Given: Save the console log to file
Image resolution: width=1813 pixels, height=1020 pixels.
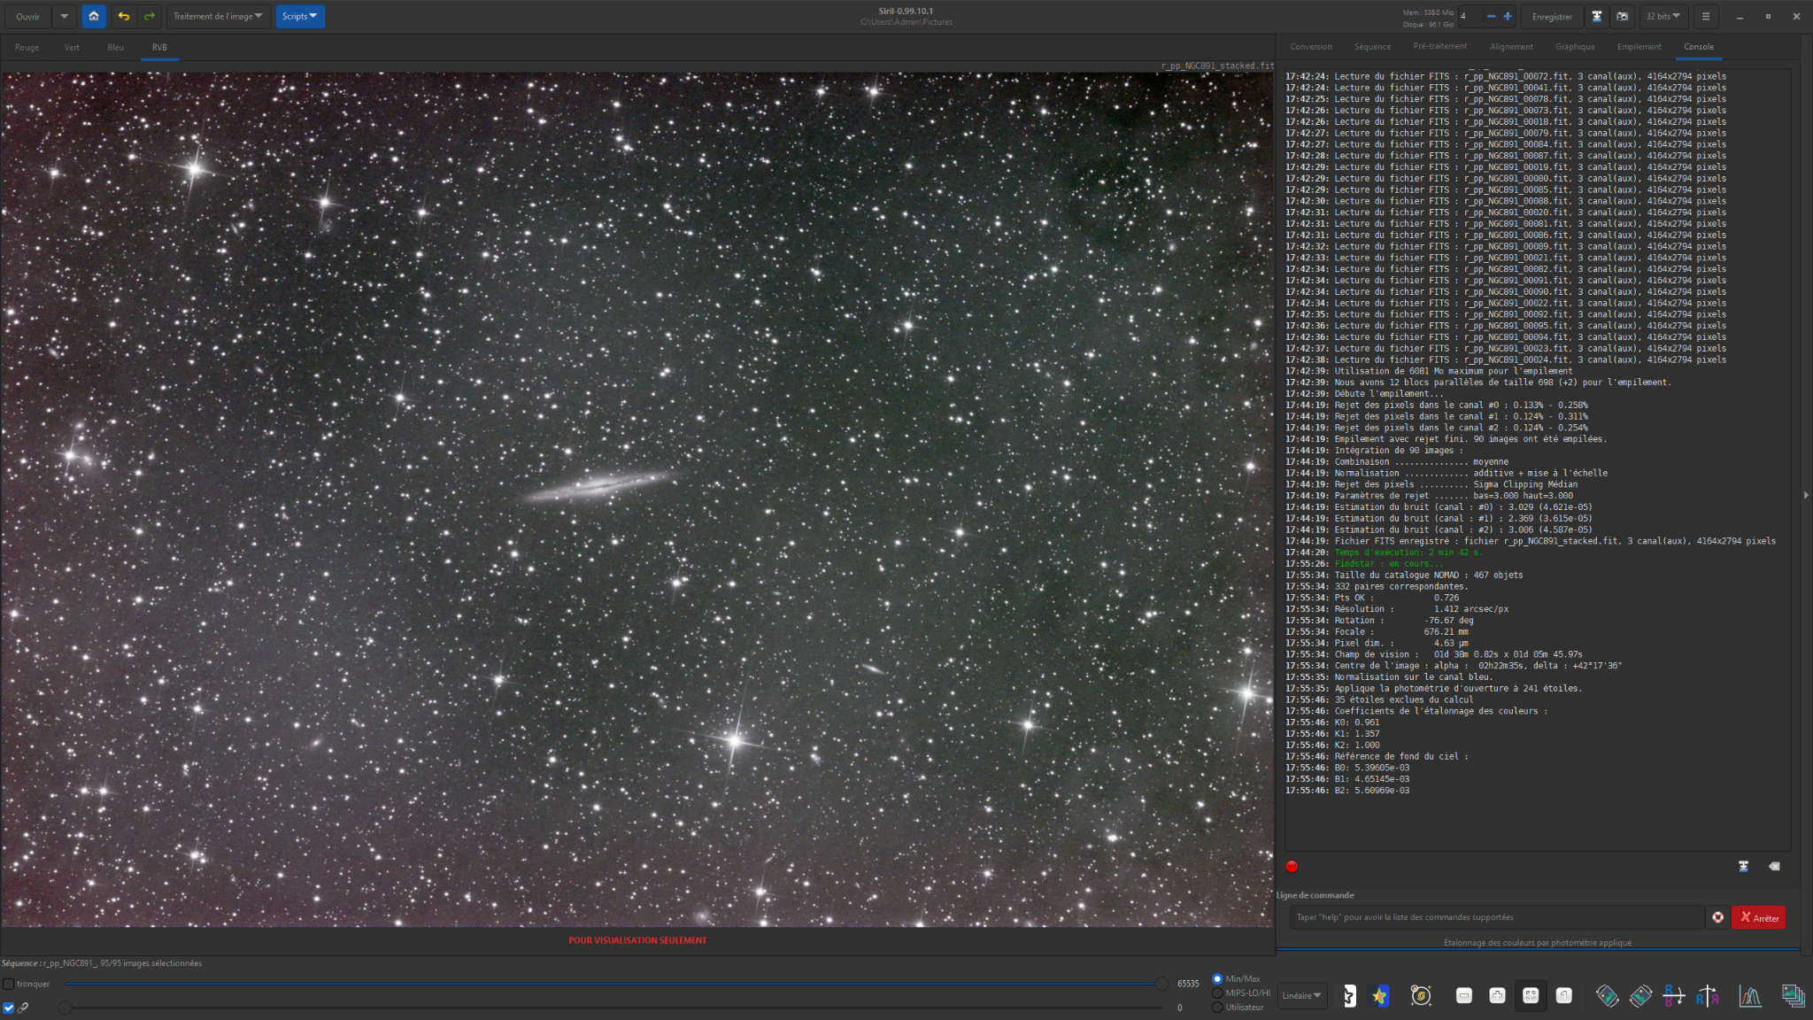Looking at the screenshot, I should click(x=1743, y=867).
